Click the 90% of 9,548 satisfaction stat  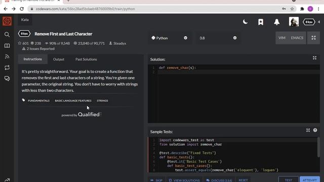pos(57,43)
